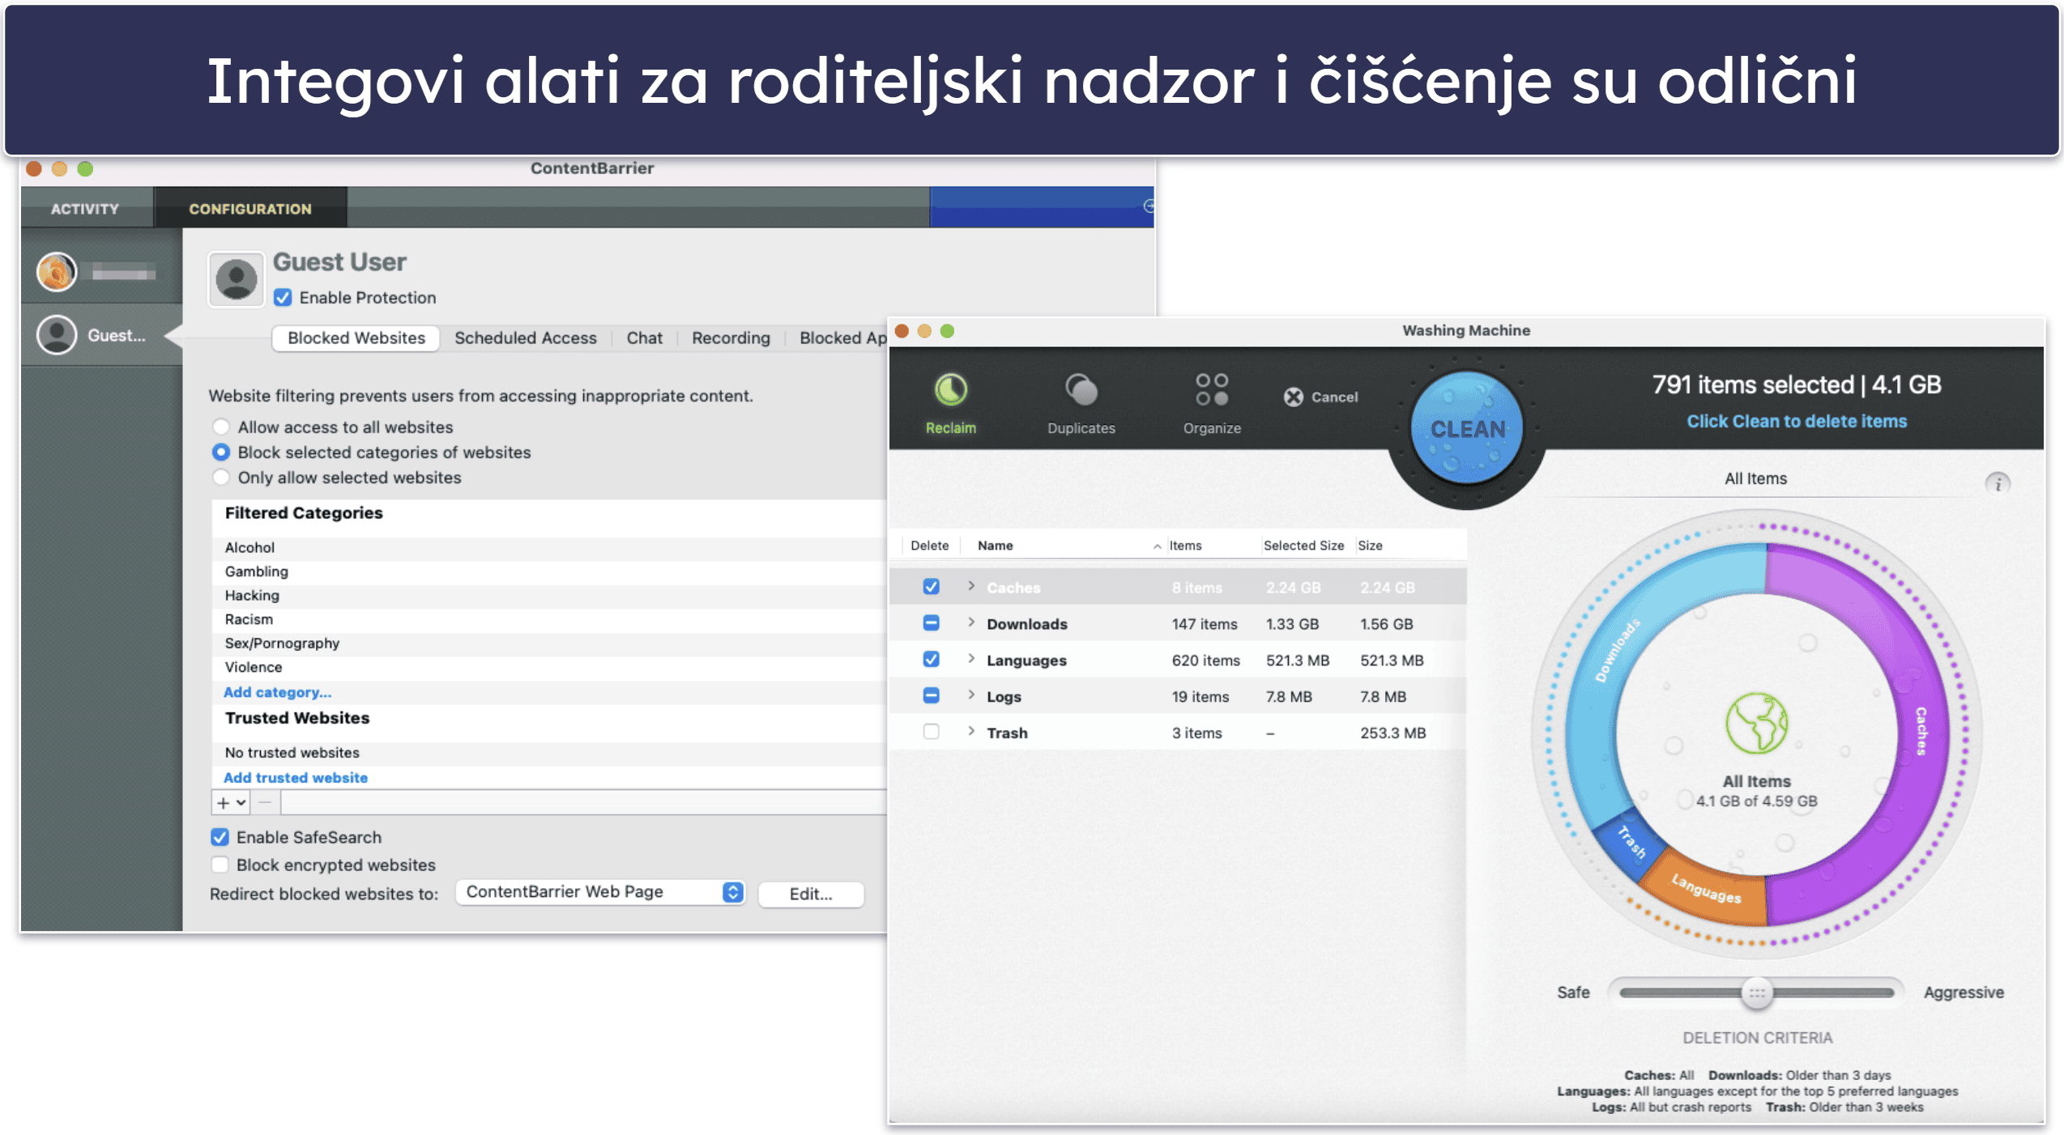Viewport: 2064px width, 1135px height.
Task: Select the Violence filtered category
Action: coord(548,667)
